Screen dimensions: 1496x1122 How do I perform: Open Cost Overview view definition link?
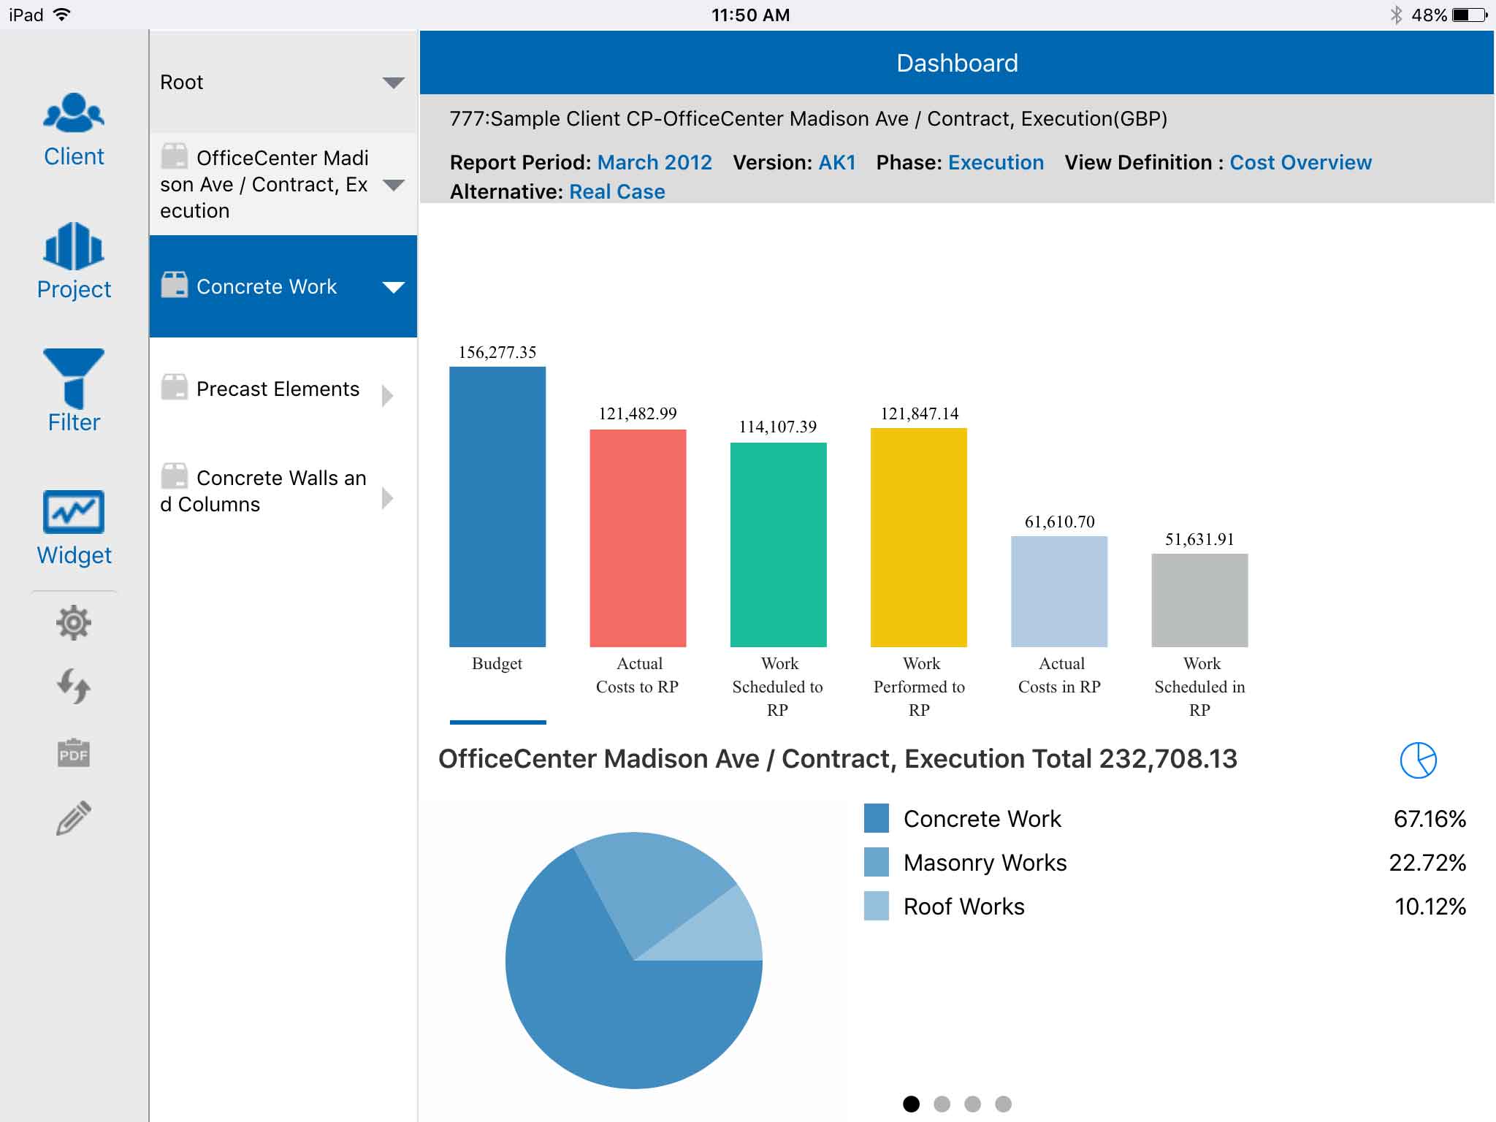tap(1300, 162)
